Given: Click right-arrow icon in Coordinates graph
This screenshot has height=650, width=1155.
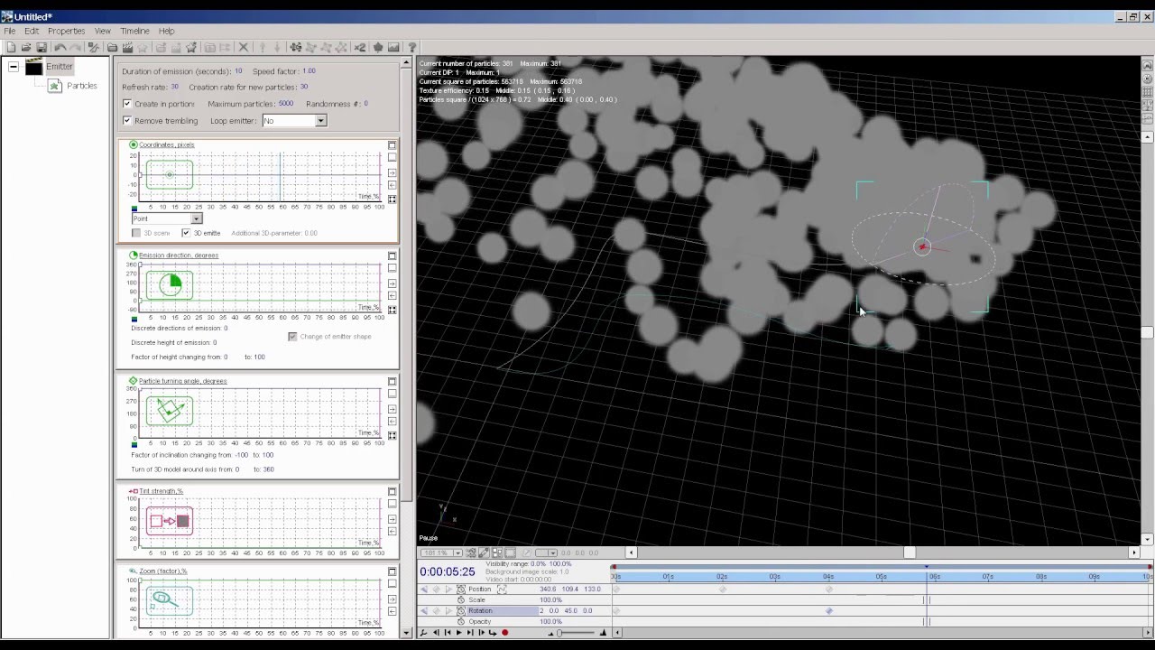Looking at the screenshot, I should pyautogui.click(x=392, y=172).
